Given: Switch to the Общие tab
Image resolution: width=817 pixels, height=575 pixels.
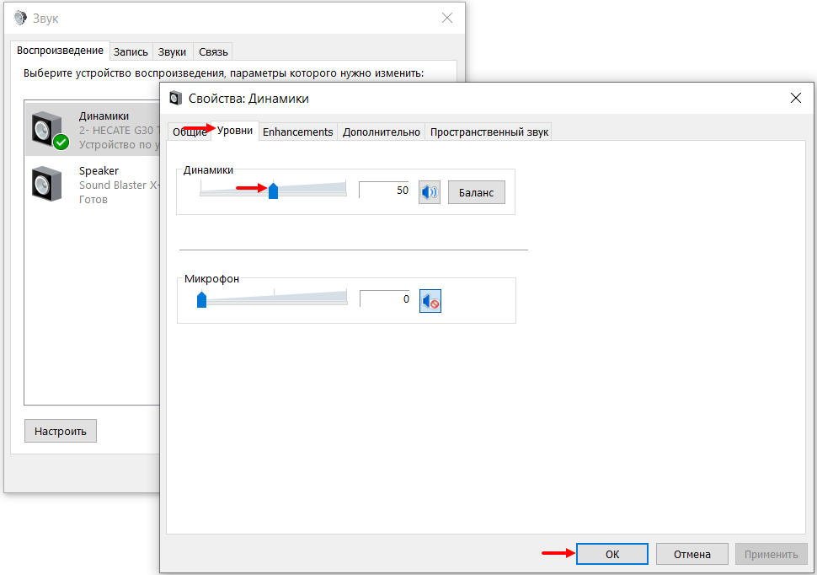Looking at the screenshot, I should point(189,132).
